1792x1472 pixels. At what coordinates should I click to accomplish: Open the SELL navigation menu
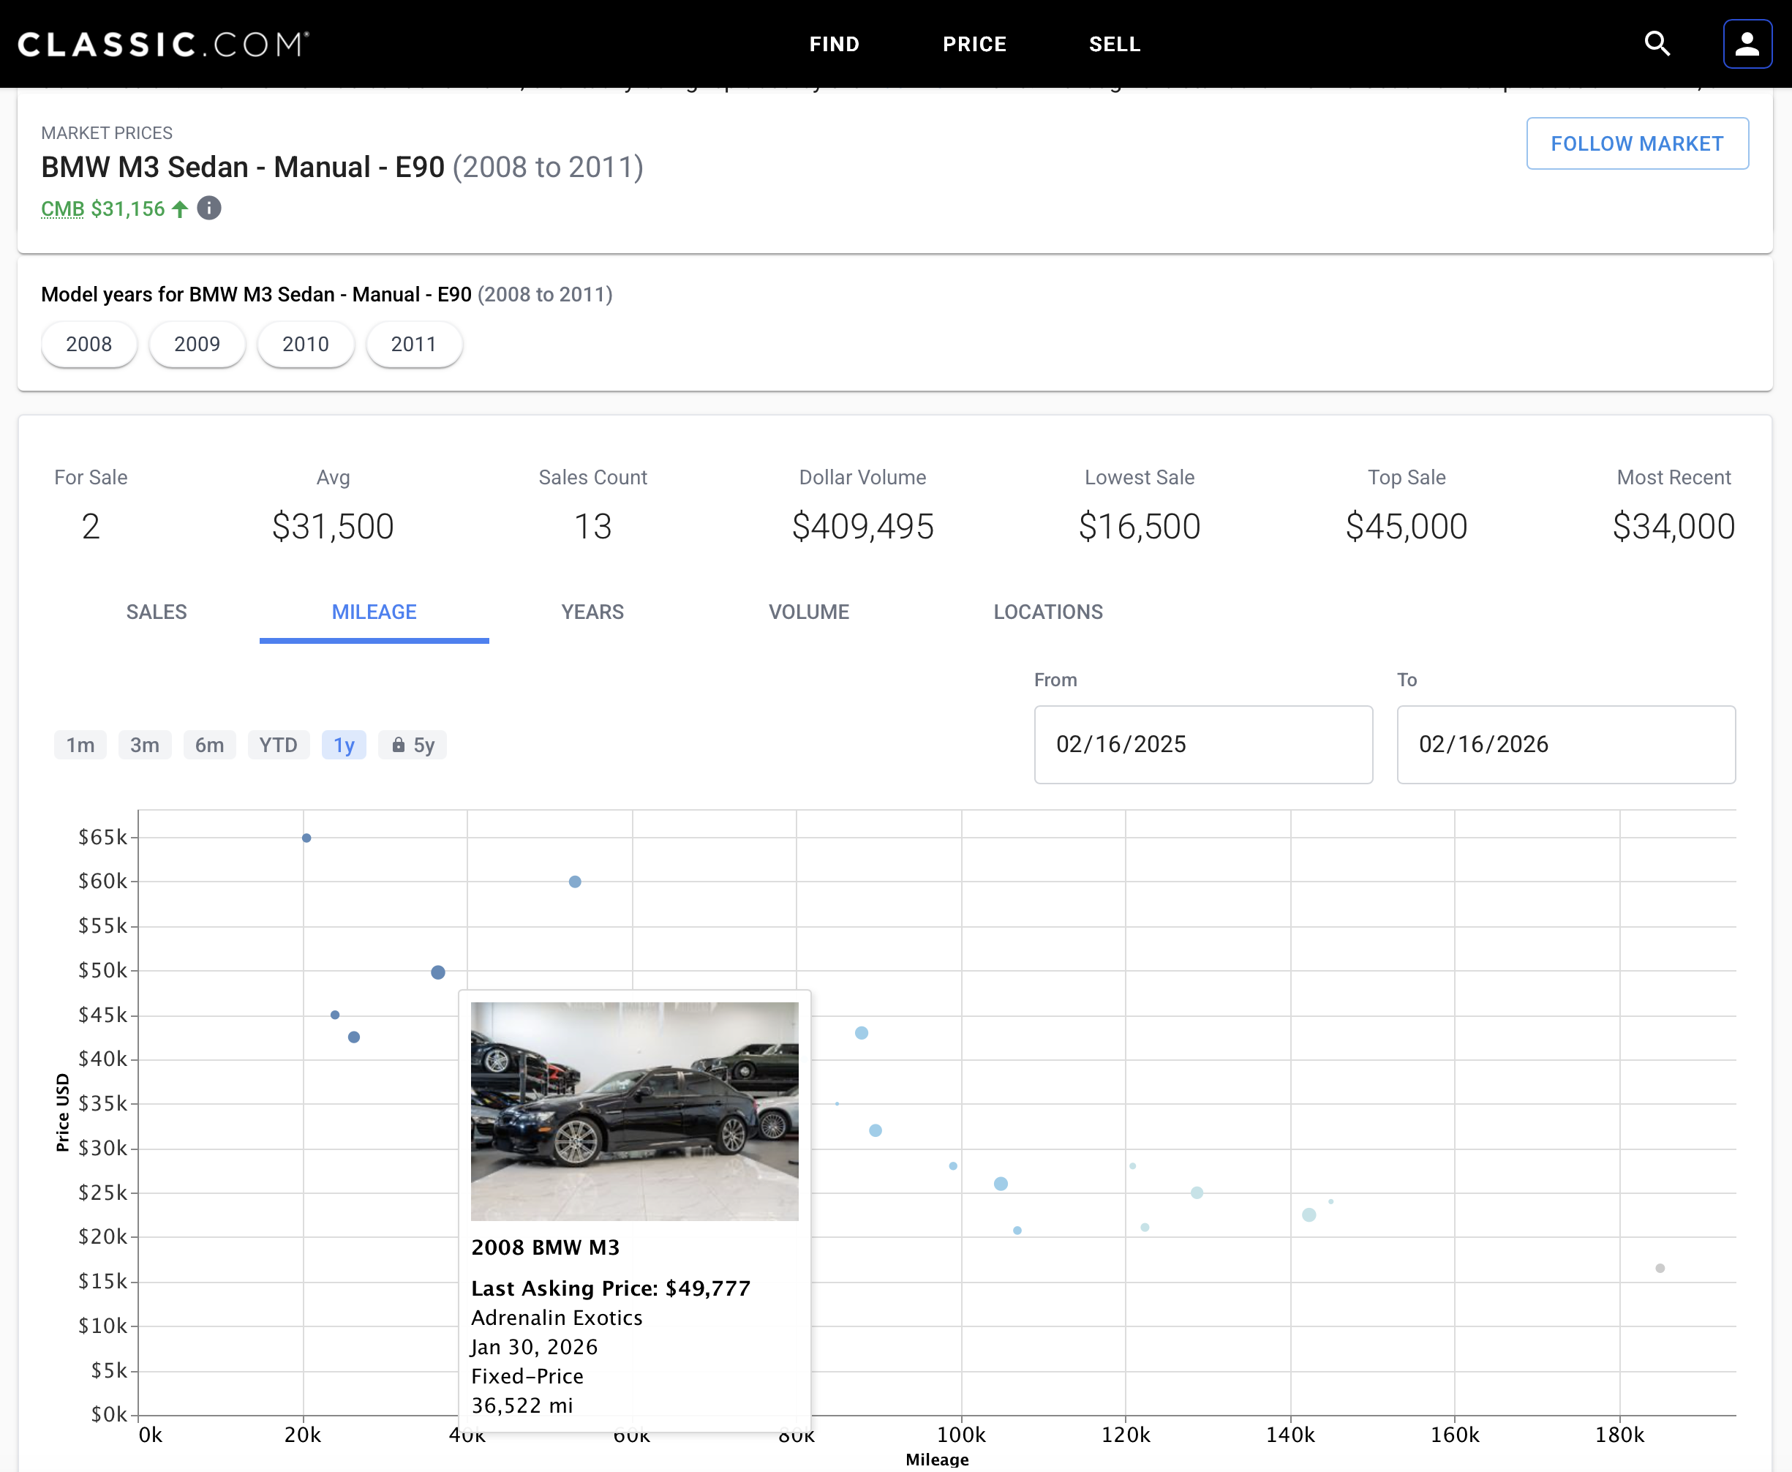(1115, 44)
